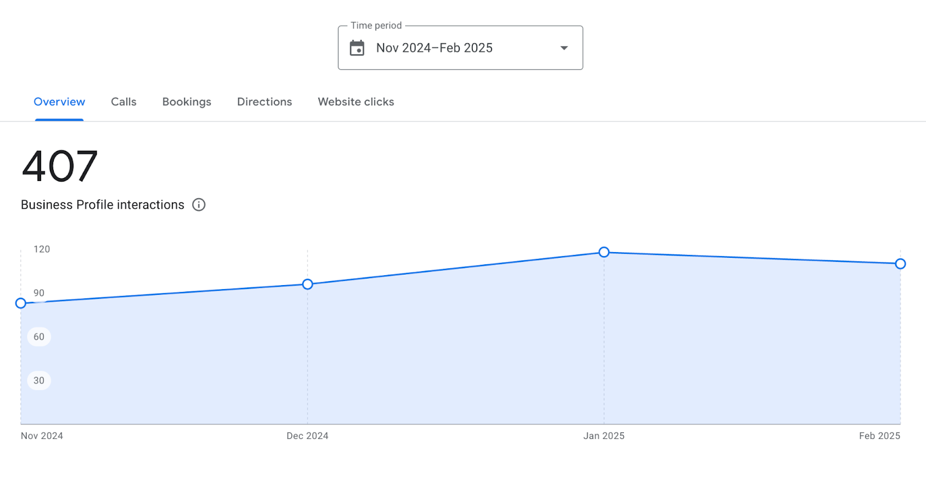Click the 30 y-axis label chip
Image resolution: width=926 pixels, height=477 pixels.
click(x=39, y=380)
